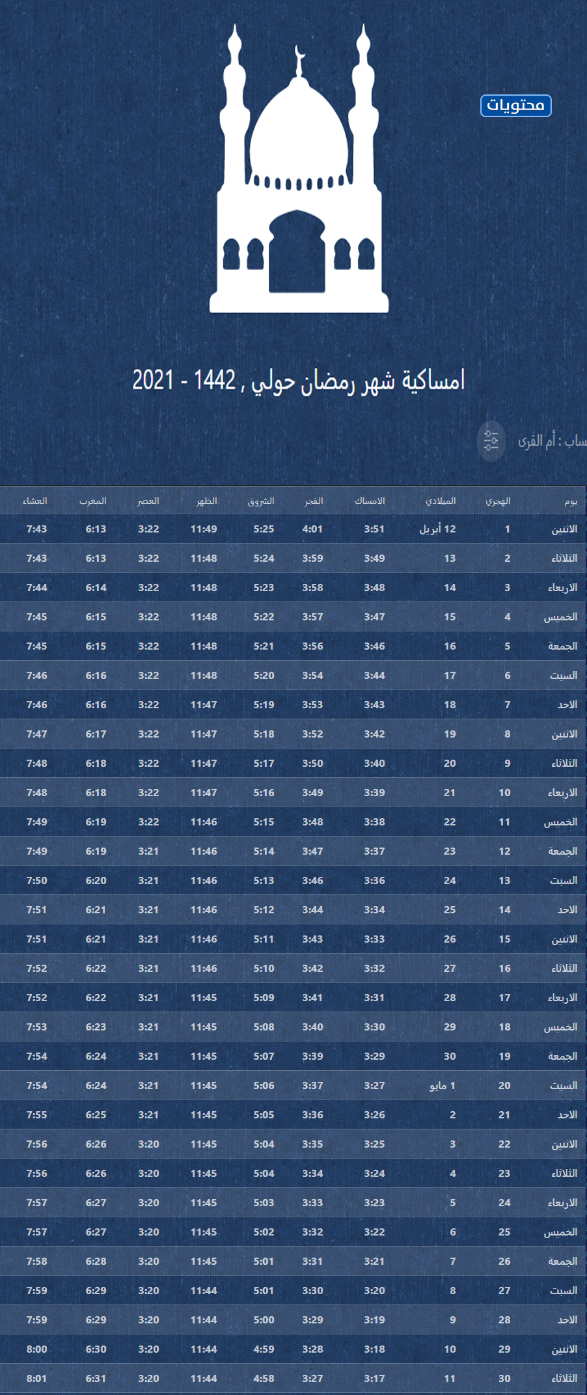The image size is (587, 1395).
Task: Select the 4:58 sunrise time cell
Action: [264, 1378]
